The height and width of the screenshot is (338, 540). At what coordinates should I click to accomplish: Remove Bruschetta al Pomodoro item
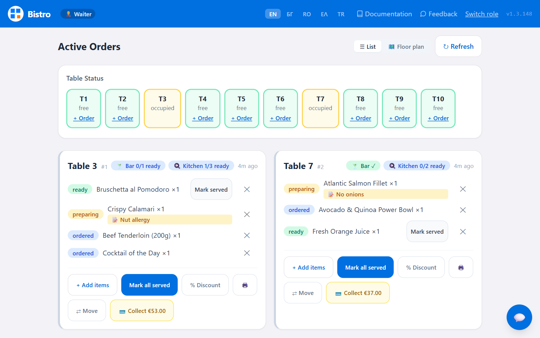point(247,189)
